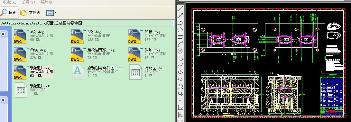351x122 pixels.
Task: Open the Views button dropdown arrow
Action: point(55,13)
